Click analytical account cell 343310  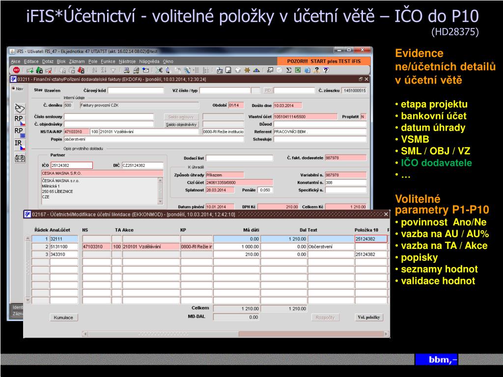pos(64,254)
